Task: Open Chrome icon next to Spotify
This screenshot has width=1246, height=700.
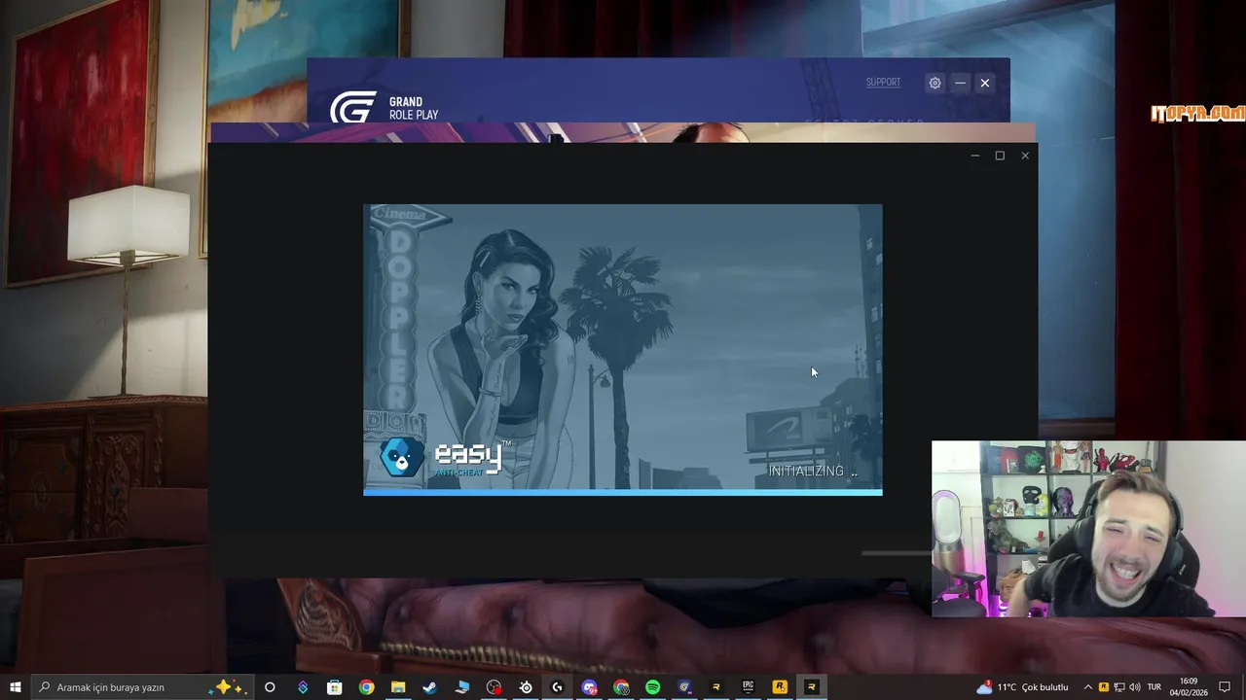Action: 621,687
